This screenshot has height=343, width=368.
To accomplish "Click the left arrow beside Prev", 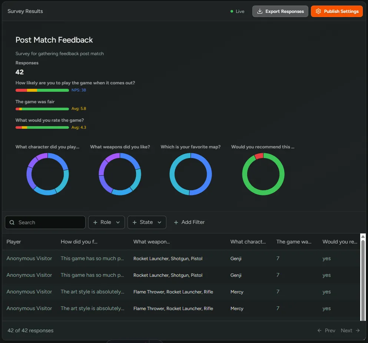I will pos(319,330).
